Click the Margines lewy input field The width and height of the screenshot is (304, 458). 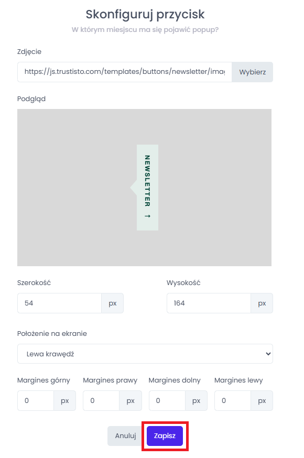point(233,400)
